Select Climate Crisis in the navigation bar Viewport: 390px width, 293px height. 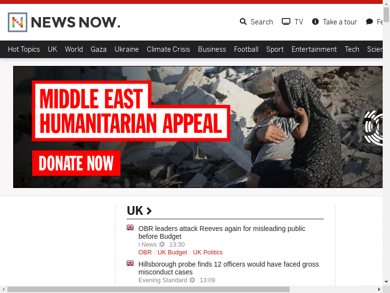pos(168,49)
